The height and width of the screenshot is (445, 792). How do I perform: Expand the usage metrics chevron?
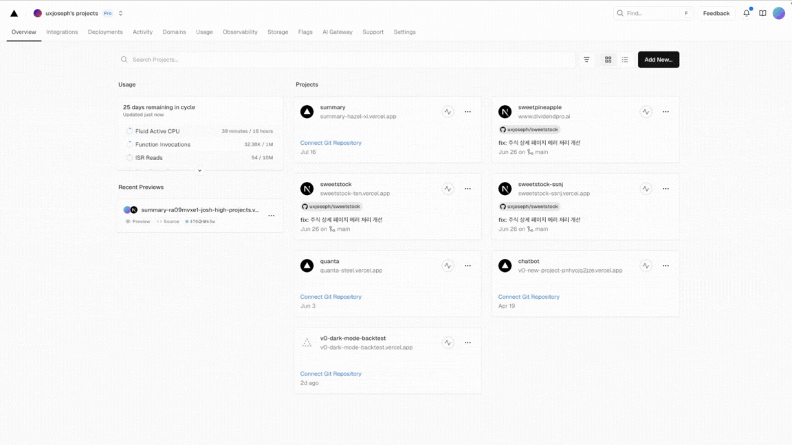tap(199, 170)
